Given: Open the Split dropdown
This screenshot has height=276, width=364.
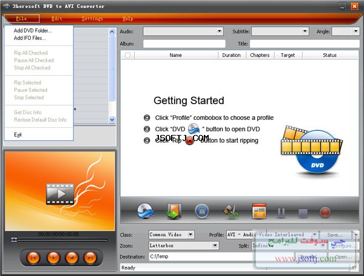Looking at the screenshot, I should (x=323, y=246).
